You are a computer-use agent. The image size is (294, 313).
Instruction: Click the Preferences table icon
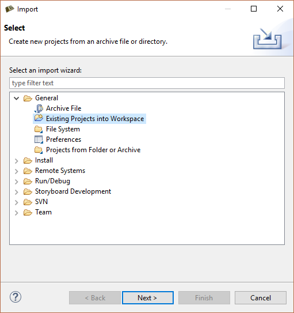coord(39,139)
